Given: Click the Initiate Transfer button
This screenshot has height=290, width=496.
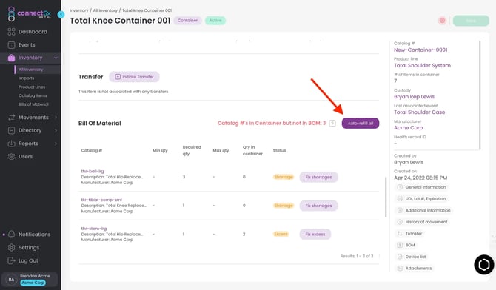Looking at the screenshot, I should pos(134,77).
